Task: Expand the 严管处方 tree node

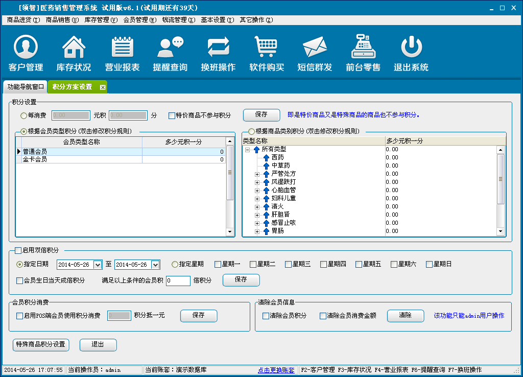Action: click(257, 174)
